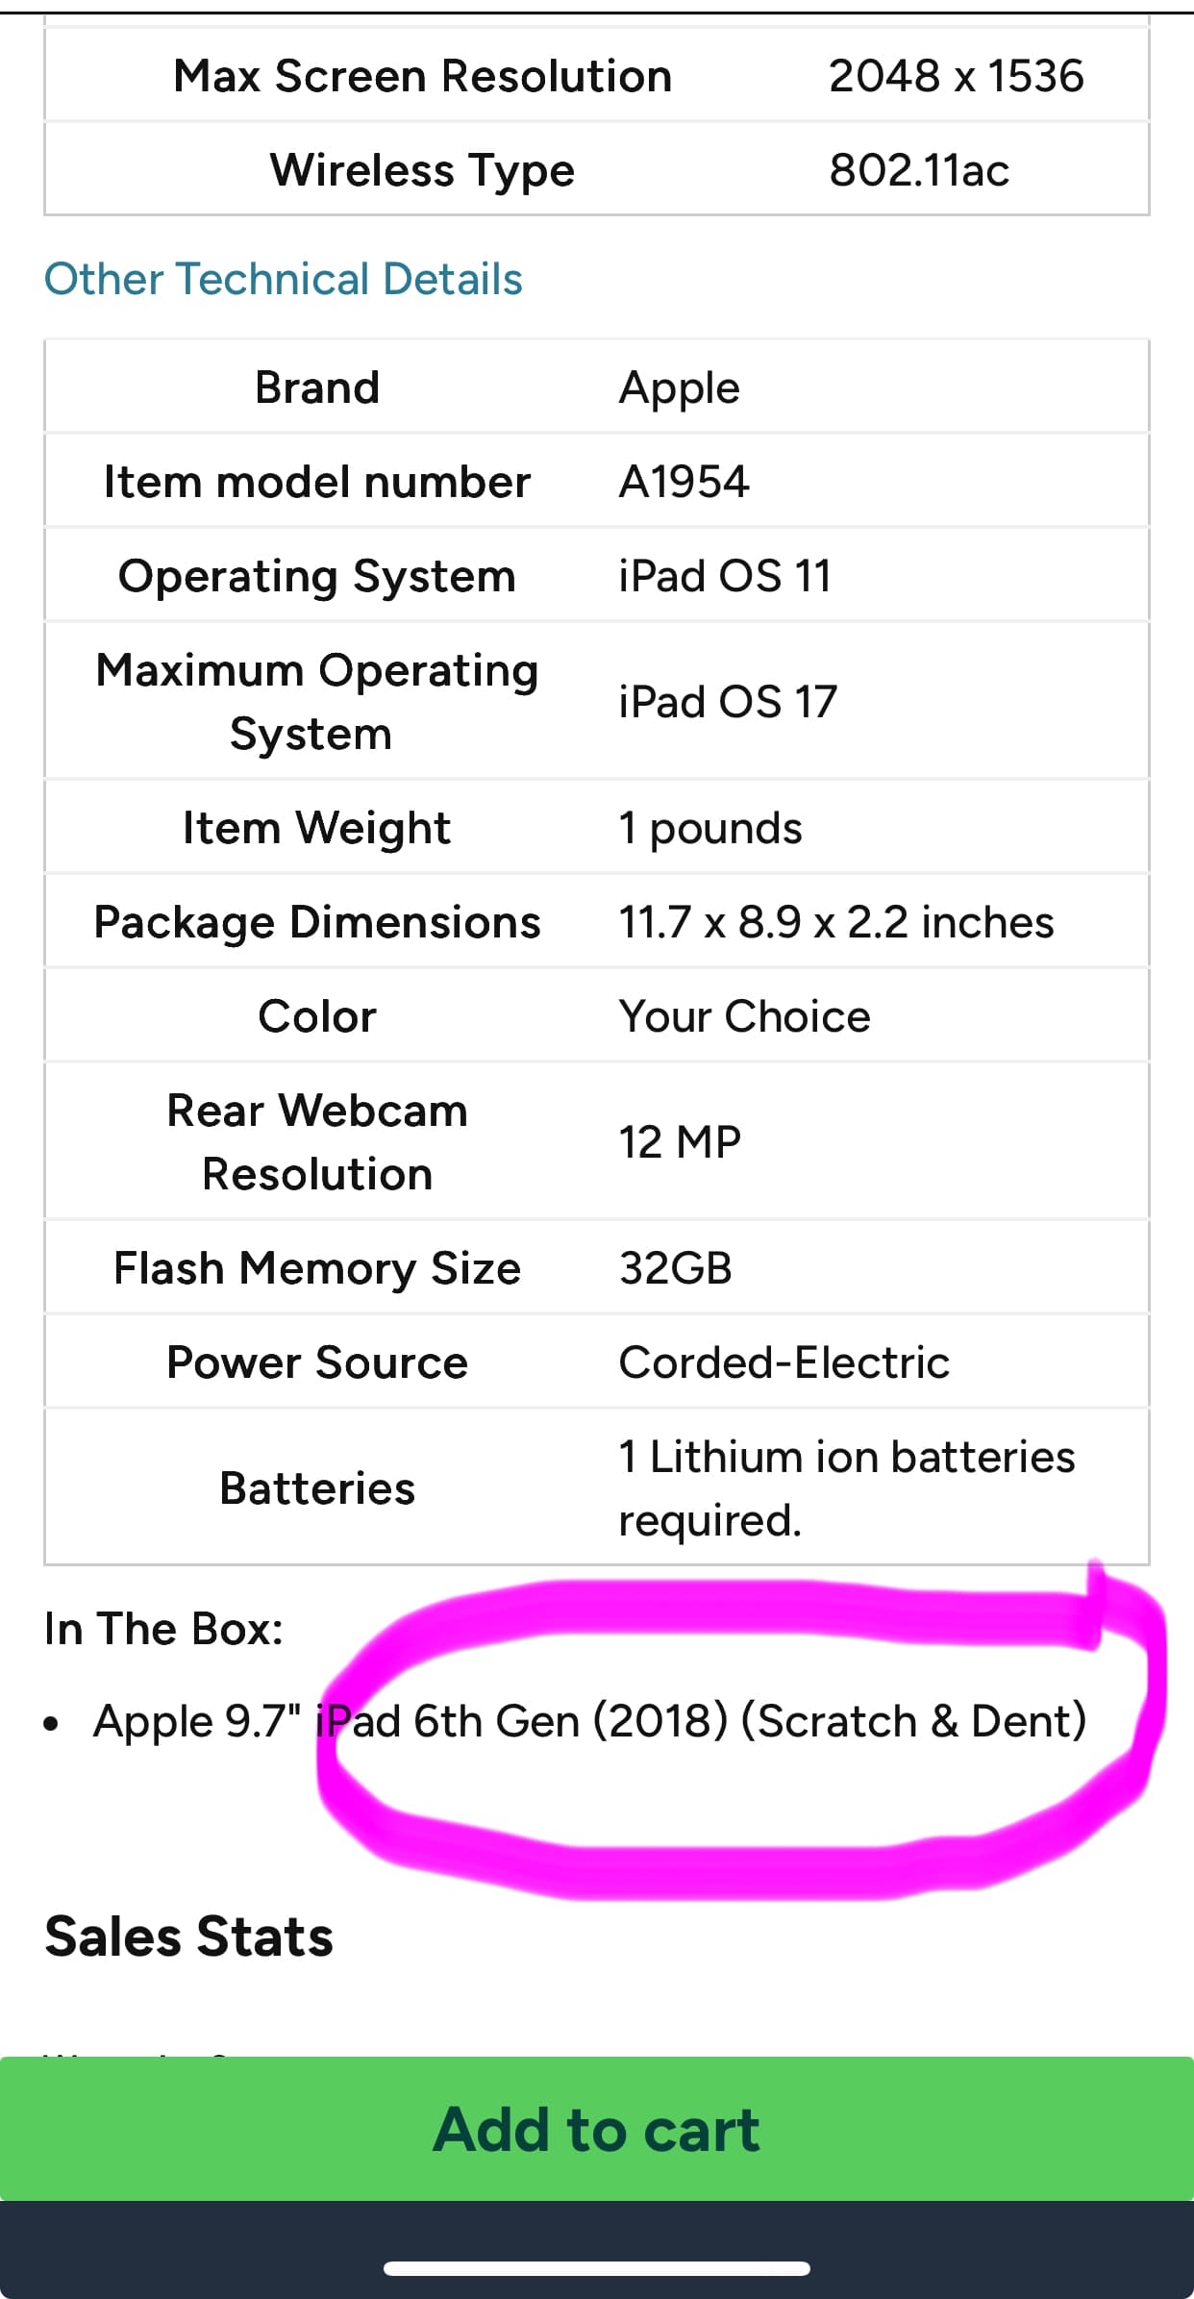
Task: Tap the Item model number A1954 value
Action: pyautogui.click(x=684, y=481)
